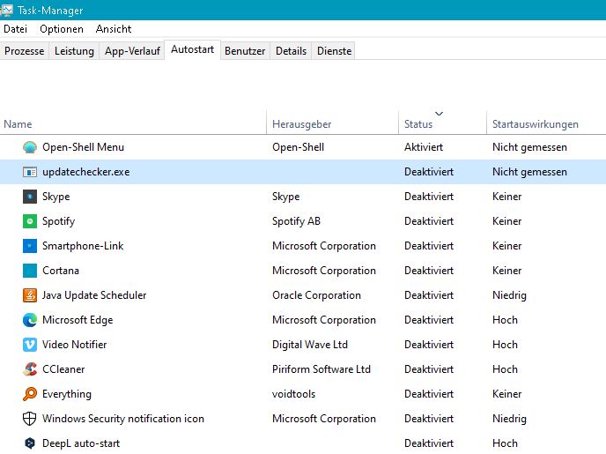Open the Datei menu
This screenshot has height=454, width=606.
pyautogui.click(x=16, y=29)
